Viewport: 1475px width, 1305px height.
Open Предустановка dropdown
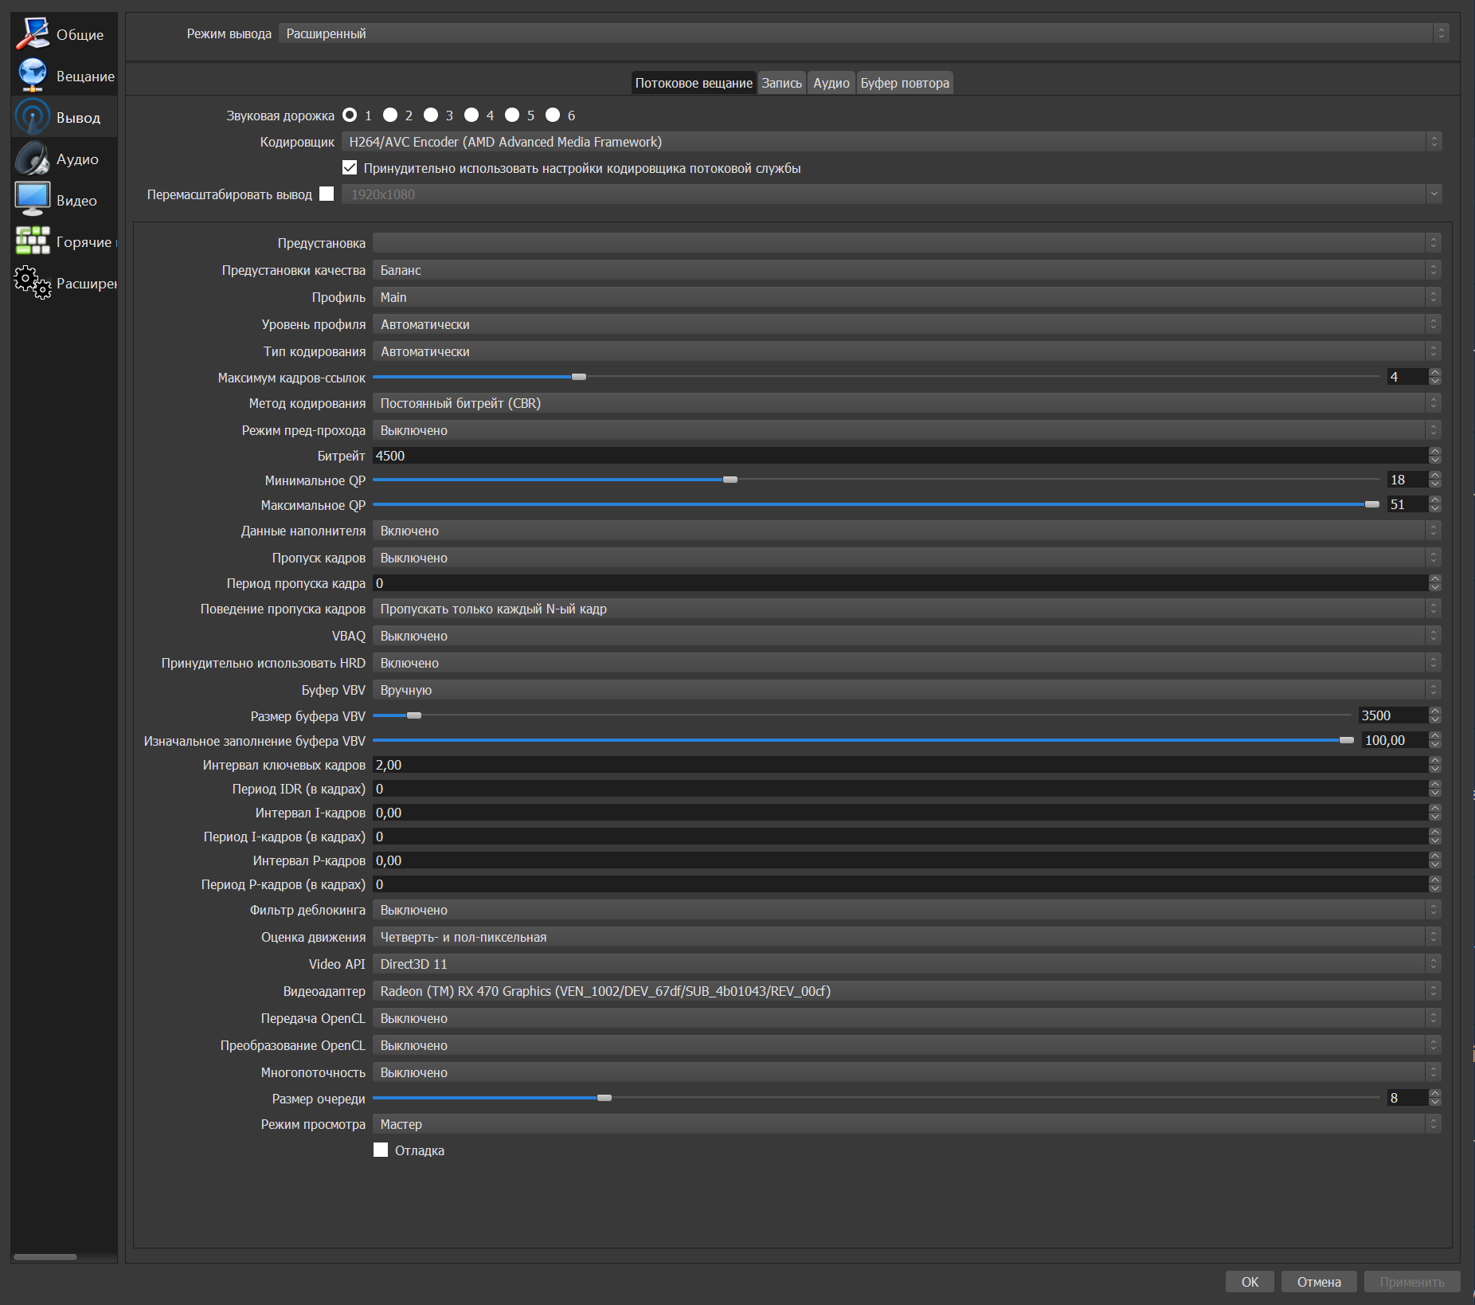coord(906,243)
